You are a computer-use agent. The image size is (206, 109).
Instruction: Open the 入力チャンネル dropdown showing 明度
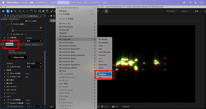coord(34,67)
